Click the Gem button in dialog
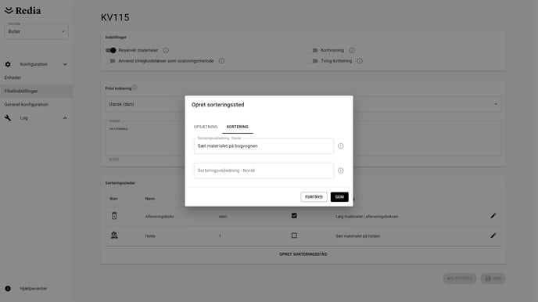The width and height of the screenshot is (538, 302). coord(339,197)
